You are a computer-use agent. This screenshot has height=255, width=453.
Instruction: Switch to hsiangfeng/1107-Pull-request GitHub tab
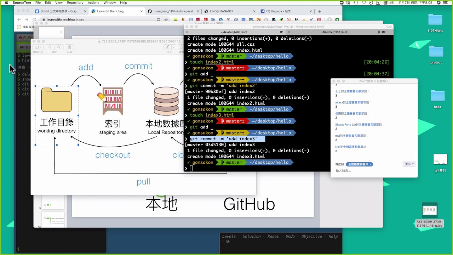point(173,11)
